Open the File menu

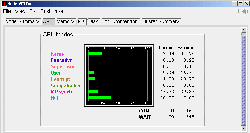(7, 11)
